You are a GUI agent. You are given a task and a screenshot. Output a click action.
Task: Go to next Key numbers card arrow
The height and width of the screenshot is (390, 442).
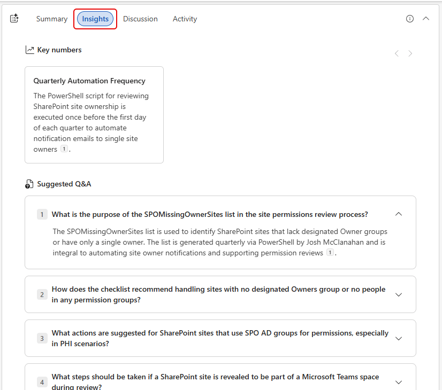tap(410, 53)
